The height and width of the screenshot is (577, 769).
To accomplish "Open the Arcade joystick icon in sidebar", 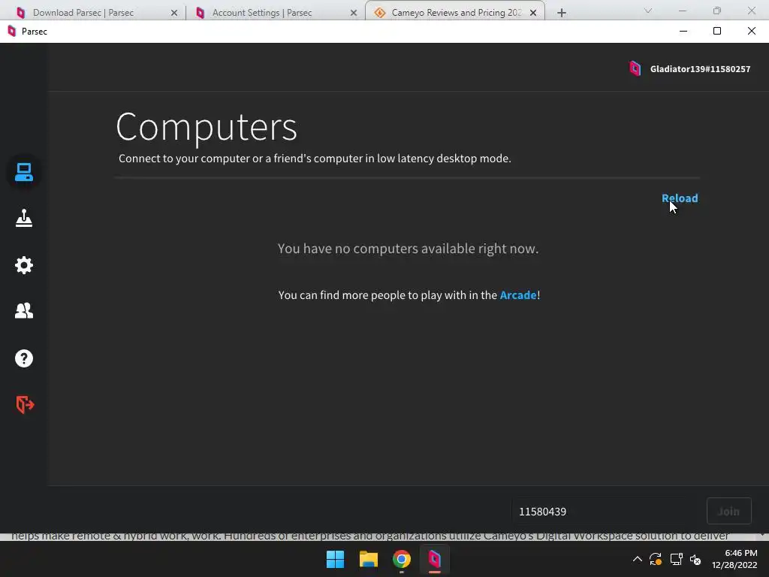I will 23,219.
